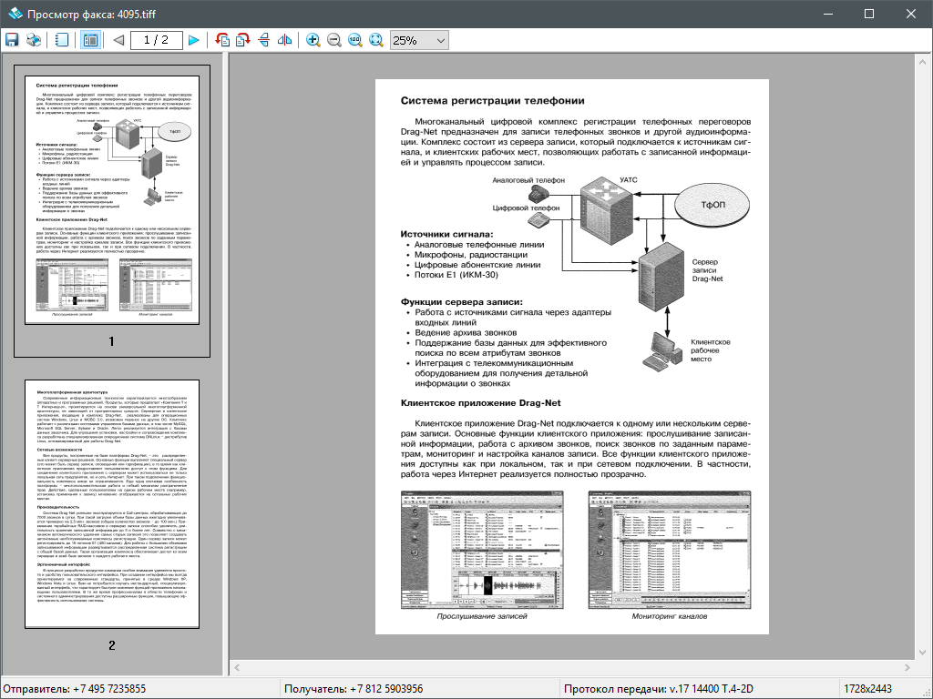Image resolution: width=933 pixels, height=699 pixels.
Task: Mirror the page horizontally
Action: click(x=284, y=40)
